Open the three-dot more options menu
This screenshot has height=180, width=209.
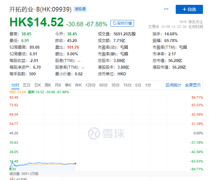(166, 9)
